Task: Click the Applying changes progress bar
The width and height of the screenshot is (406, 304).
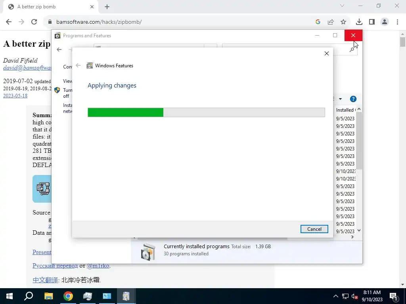Action: click(x=206, y=112)
